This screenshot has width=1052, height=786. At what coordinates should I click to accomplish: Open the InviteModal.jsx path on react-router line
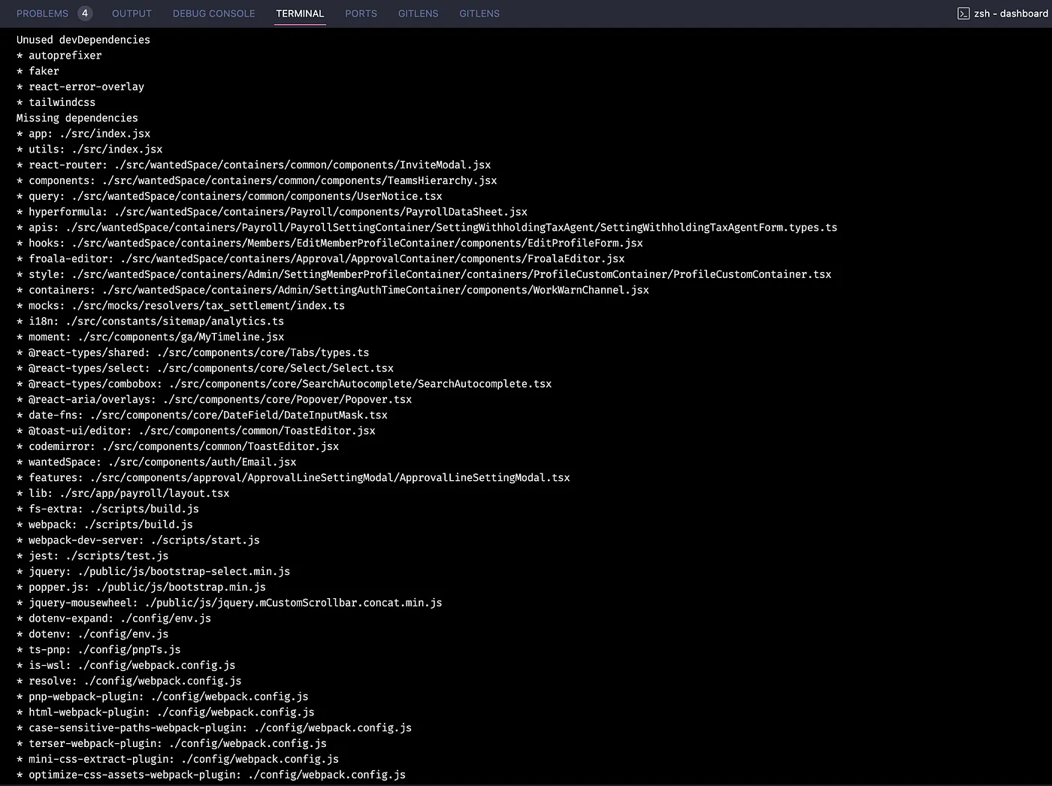point(303,165)
